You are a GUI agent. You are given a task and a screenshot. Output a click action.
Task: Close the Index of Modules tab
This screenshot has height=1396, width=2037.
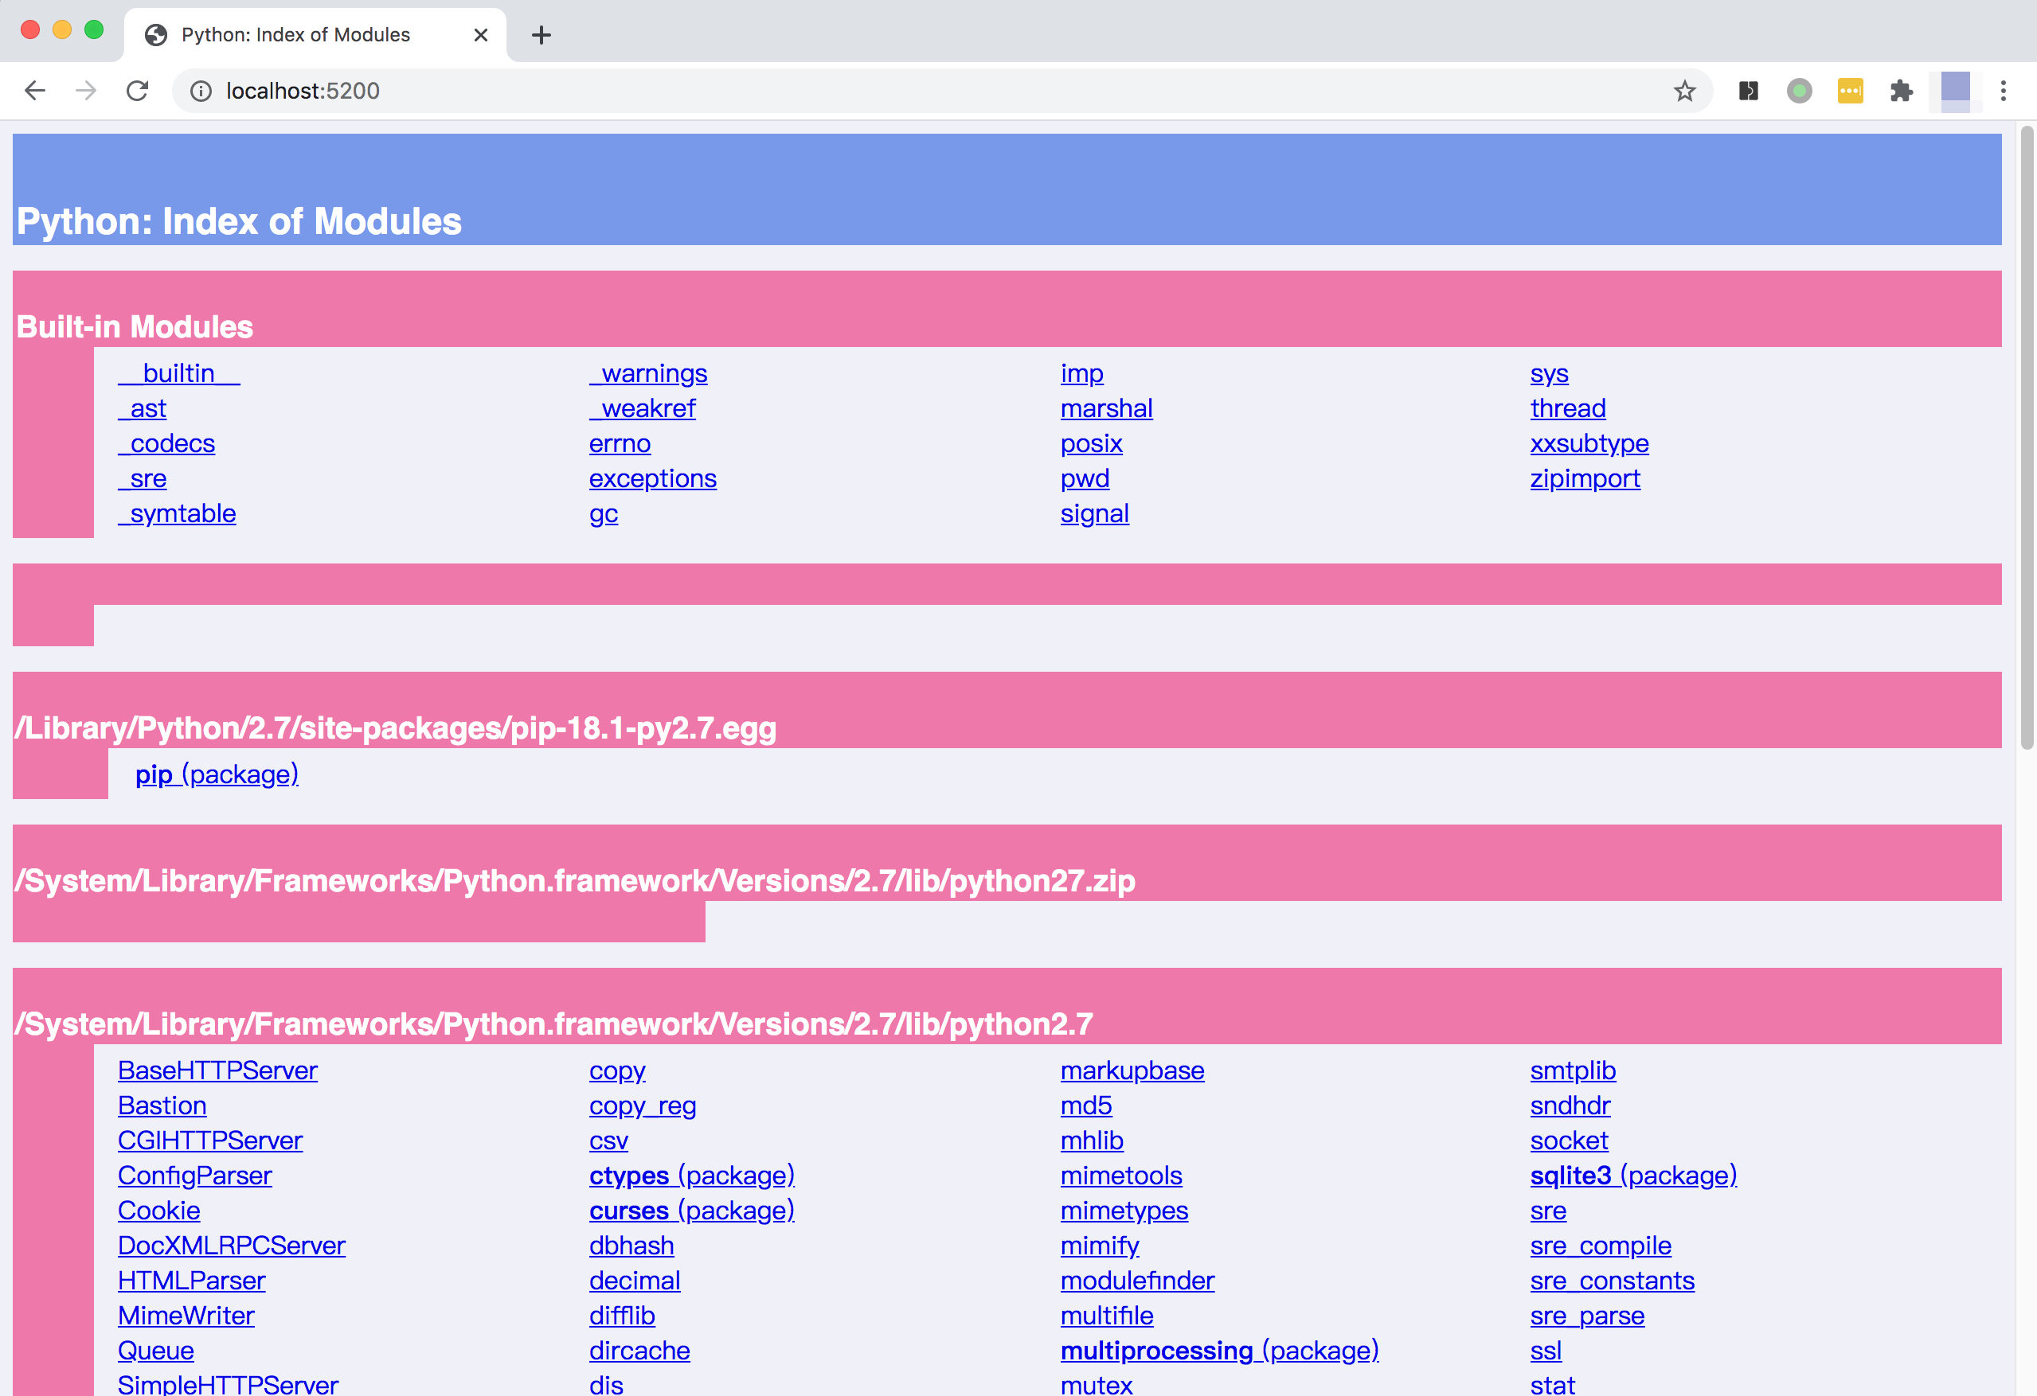point(480,35)
